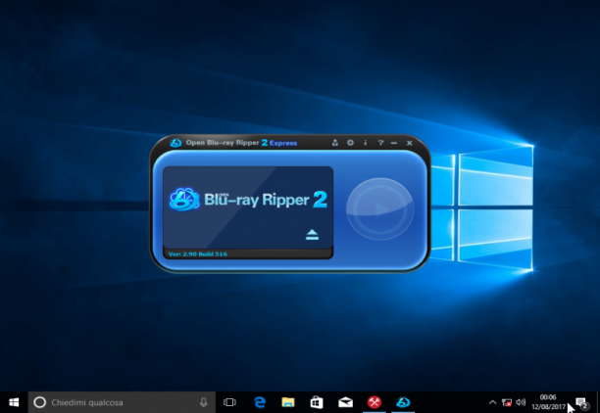This screenshot has height=413, width=600.
Task: Click the Blu-ray Ripper logo in title bar
Action: (x=175, y=143)
